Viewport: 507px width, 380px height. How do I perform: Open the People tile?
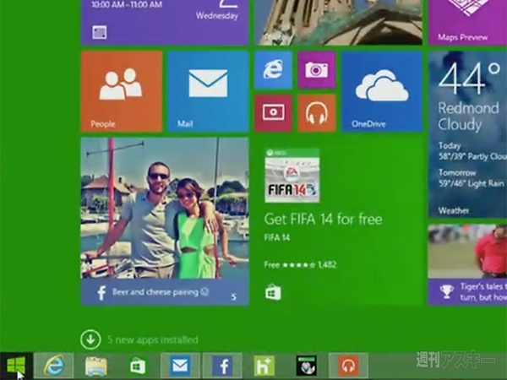point(122,91)
